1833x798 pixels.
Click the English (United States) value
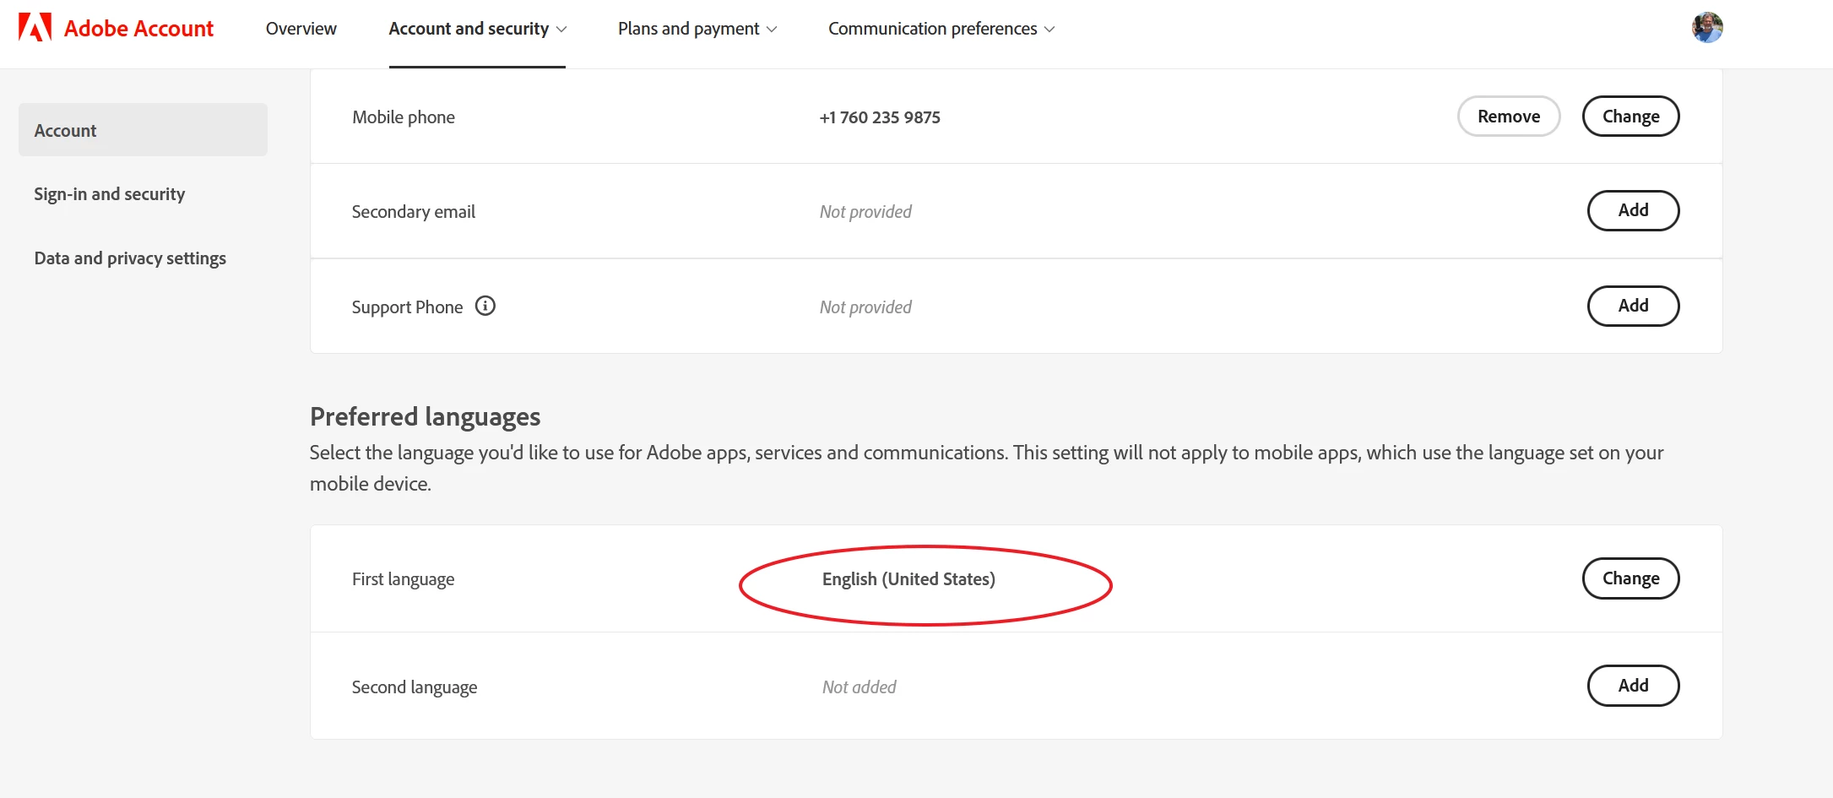coord(908,579)
